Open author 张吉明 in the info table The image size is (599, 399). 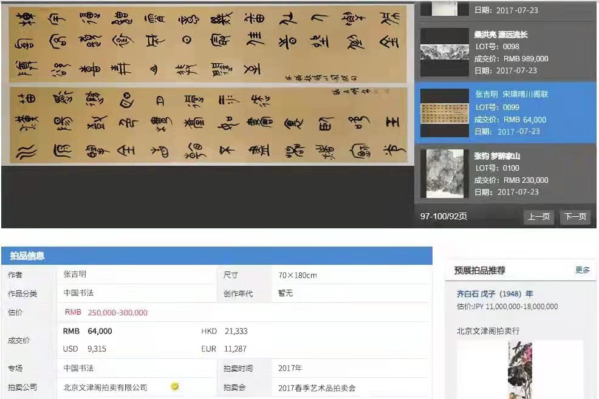(x=75, y=275)
